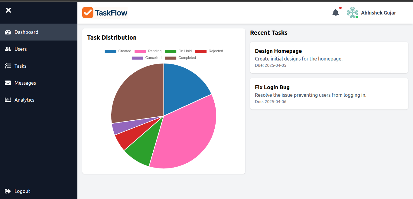This screenshot has height=199, width=413.
Task: Close the sidebar with the X icon
Action: pyautogui.click(x=8, y=10)
